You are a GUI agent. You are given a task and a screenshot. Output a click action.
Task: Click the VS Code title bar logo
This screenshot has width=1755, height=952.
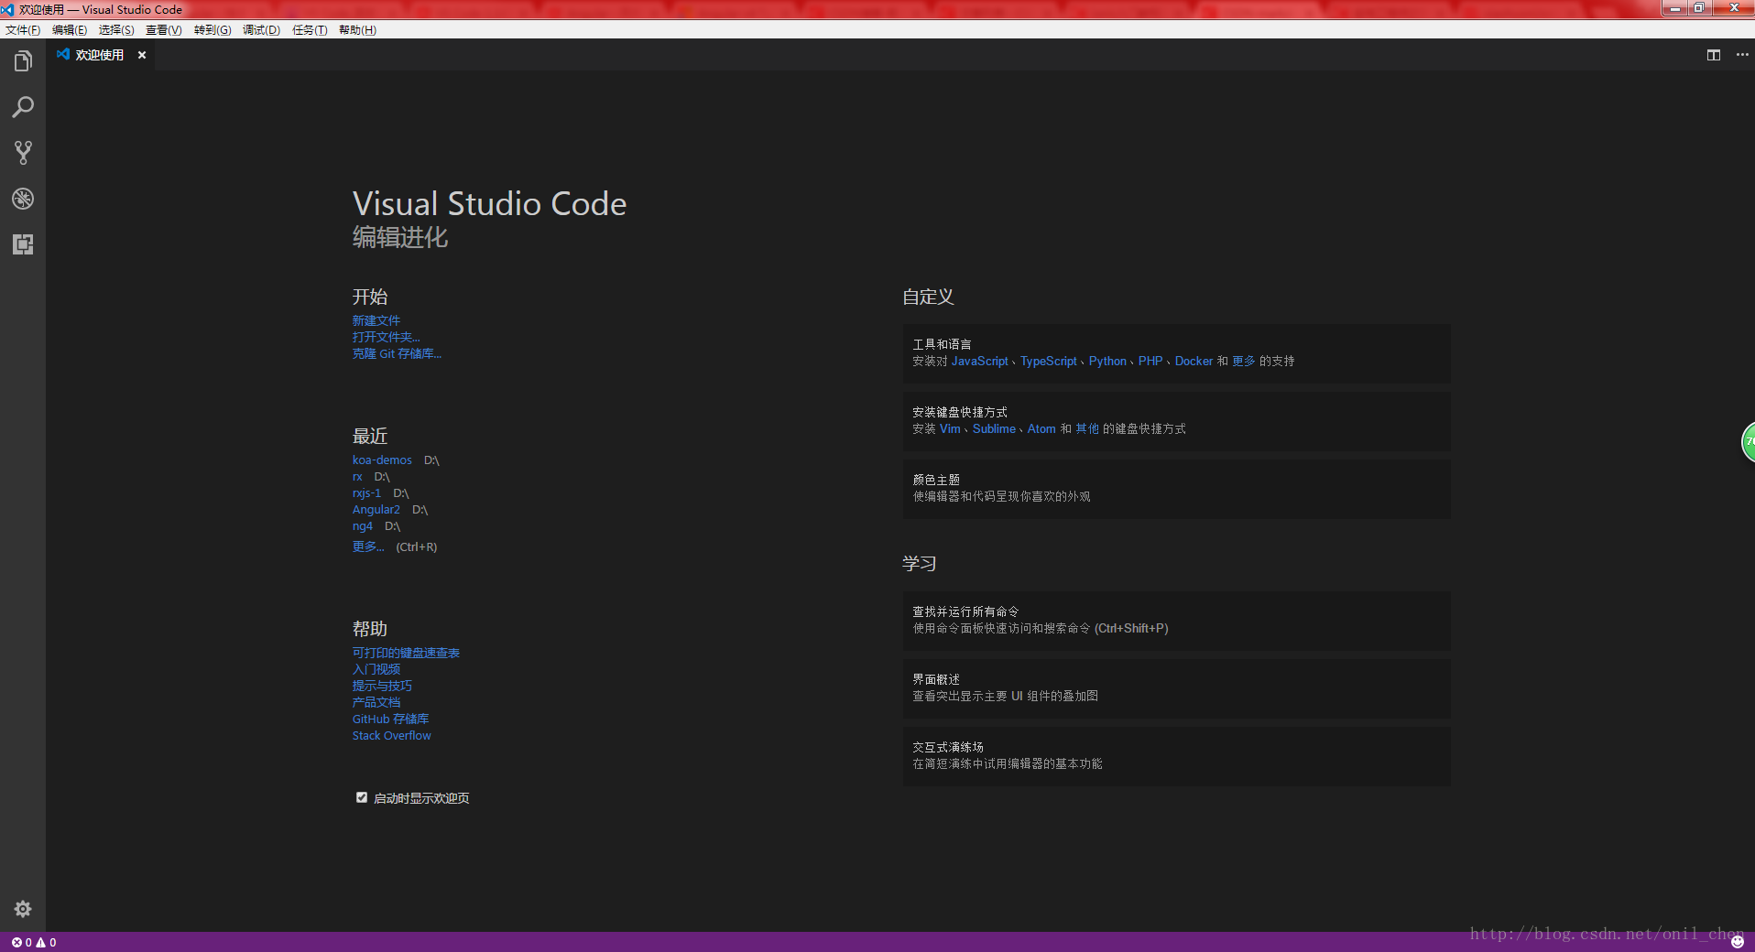pos(7,9)
